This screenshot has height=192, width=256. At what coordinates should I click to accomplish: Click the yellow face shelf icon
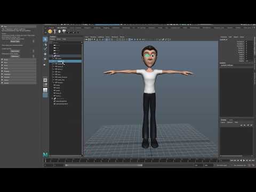[50, 31]
